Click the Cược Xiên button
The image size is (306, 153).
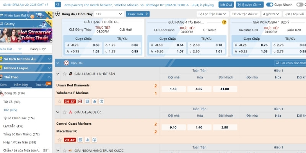pyautogui.click(x=138, y=14)
